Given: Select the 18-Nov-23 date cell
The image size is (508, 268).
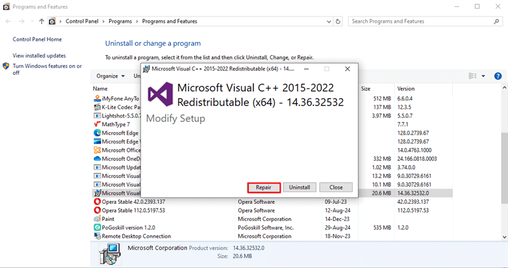Looking at the screenshot, I should coord(338,236).
